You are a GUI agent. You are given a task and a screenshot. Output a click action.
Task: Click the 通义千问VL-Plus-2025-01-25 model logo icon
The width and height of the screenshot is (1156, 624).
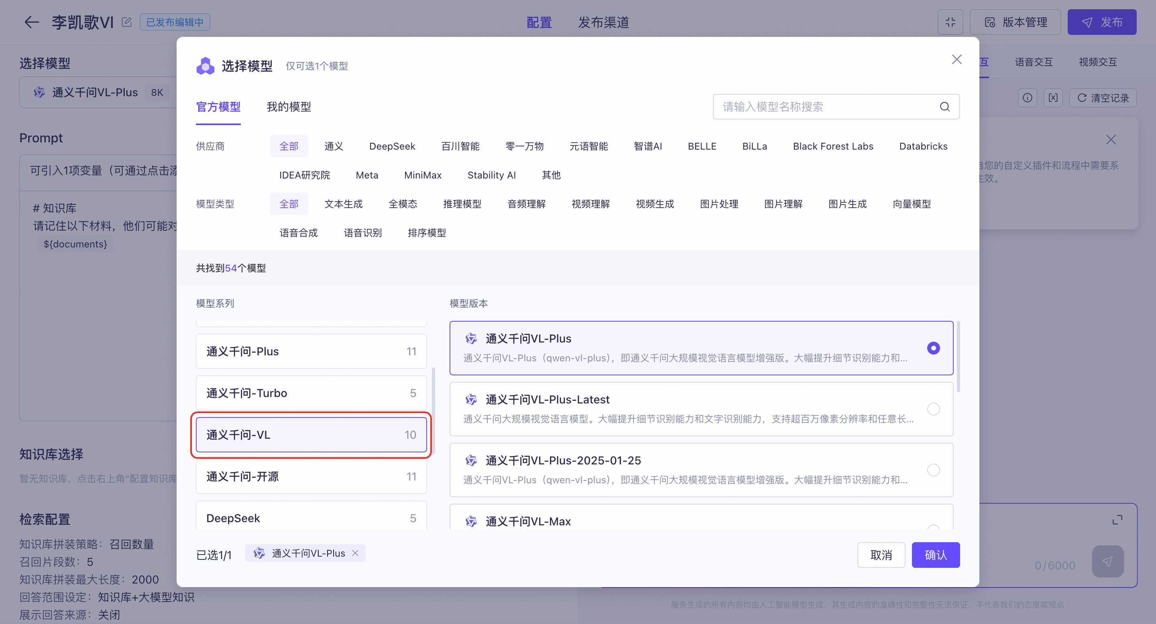pyautogui.click(x=471, y=460)
